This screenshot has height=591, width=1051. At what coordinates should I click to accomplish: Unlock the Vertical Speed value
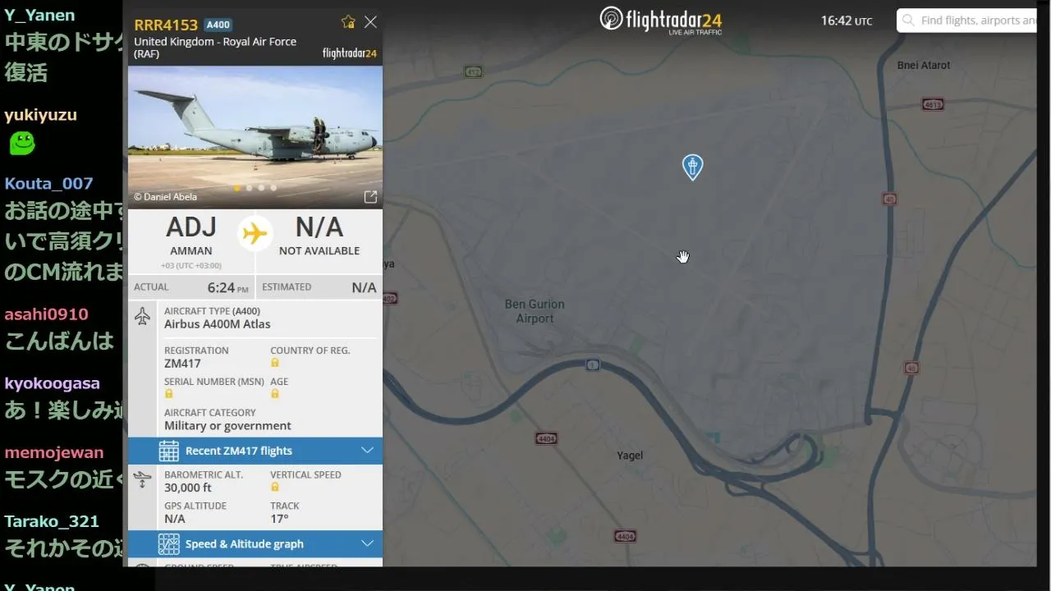[275, 488]
